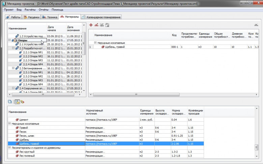Click the third icon above the materials database
The image size is (263, 164).
[23, 102]
